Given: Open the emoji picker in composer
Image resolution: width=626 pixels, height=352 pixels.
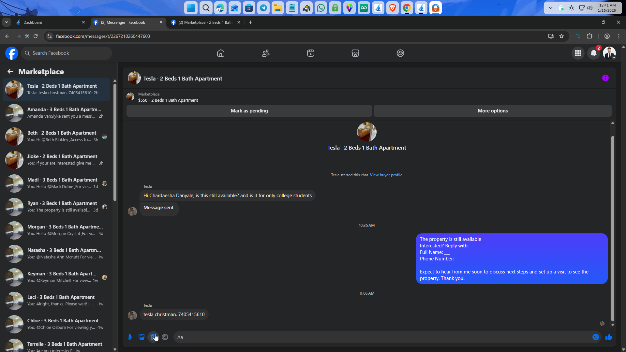Looking at the screenshot, I should (x=595, y=337).
